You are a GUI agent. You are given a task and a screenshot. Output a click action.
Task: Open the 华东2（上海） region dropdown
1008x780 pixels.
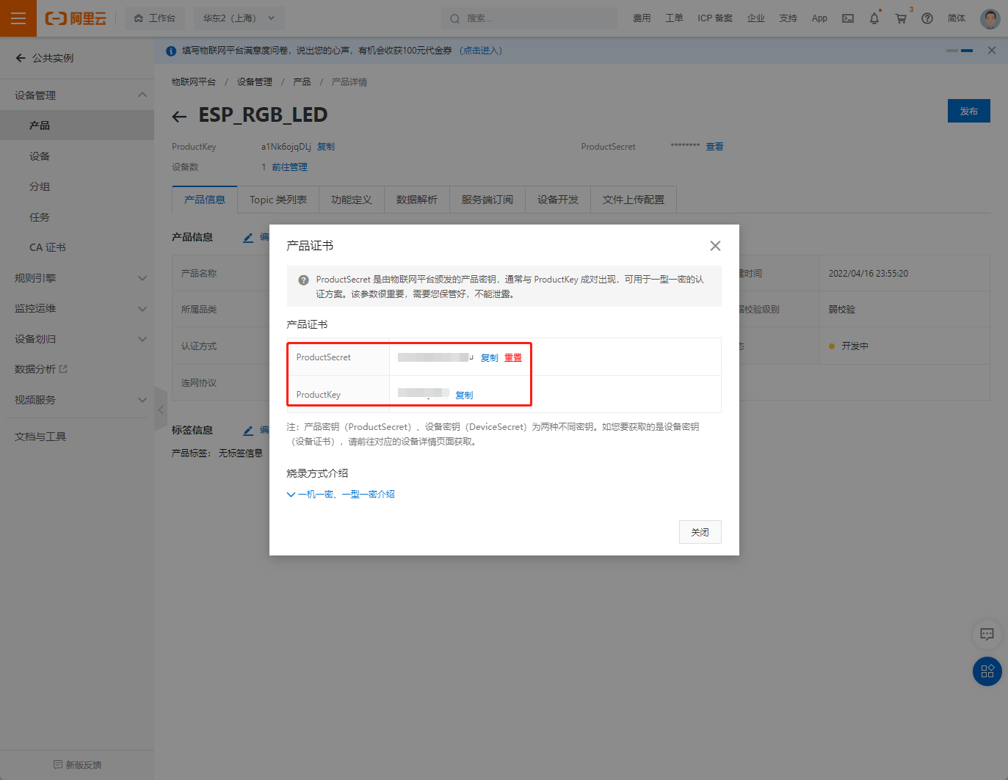[239, 18]
